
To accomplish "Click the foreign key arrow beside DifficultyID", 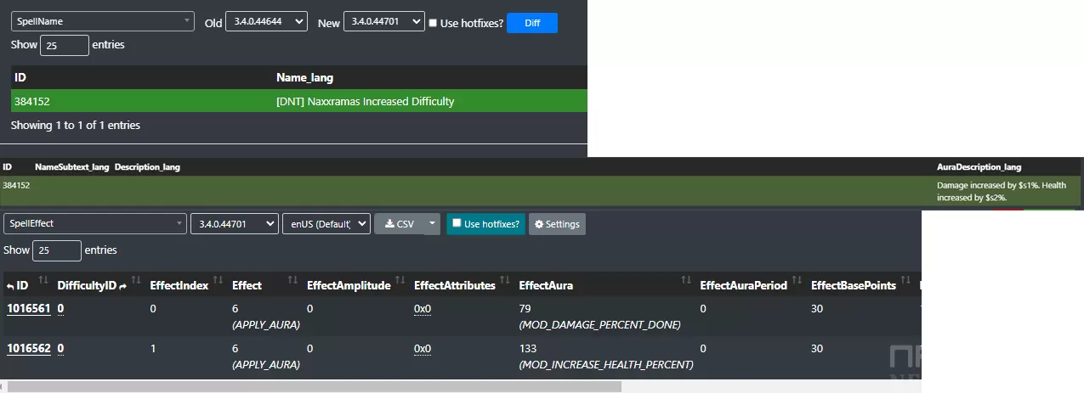I will pyautogui.click(x=122, y=286).
